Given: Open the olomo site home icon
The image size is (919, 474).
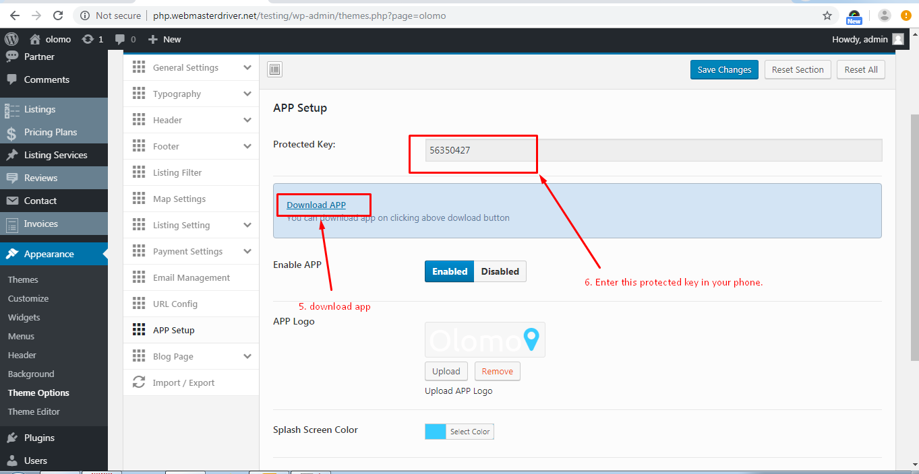Looking at the screenshot, I should [x=35, y=39].
